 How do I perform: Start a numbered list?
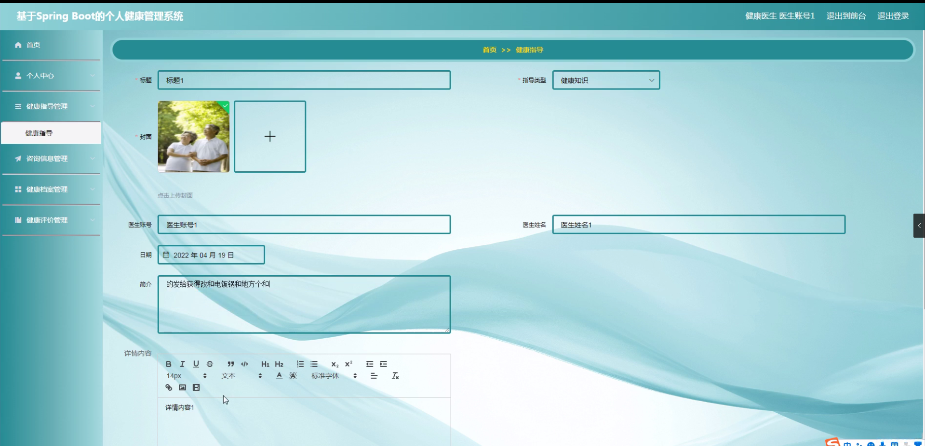[x=300, y=364]
